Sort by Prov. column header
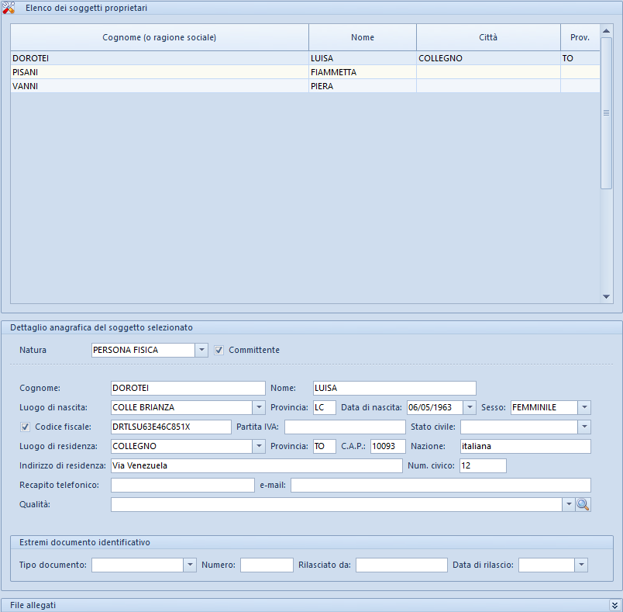623x612 pixels. click(580, 37)
